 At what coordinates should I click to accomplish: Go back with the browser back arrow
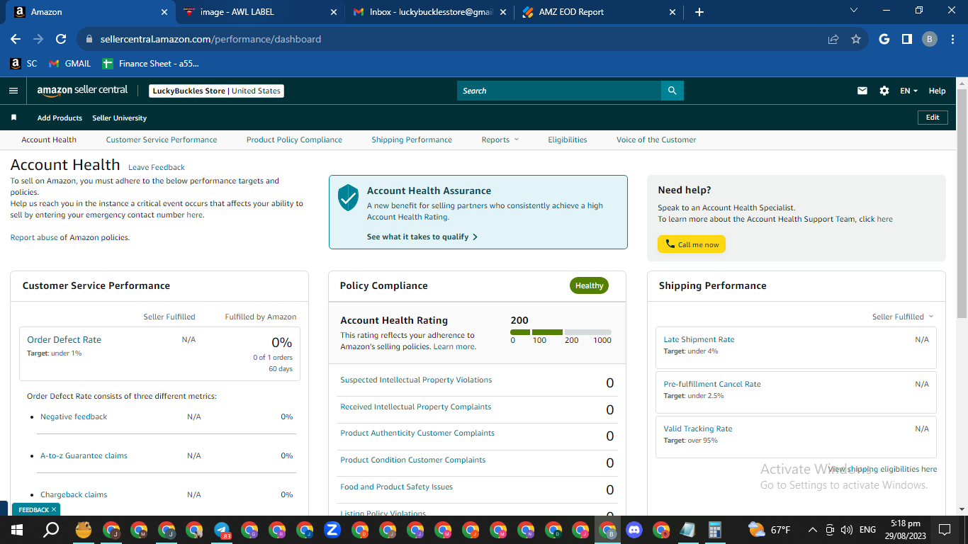[16, 39]
